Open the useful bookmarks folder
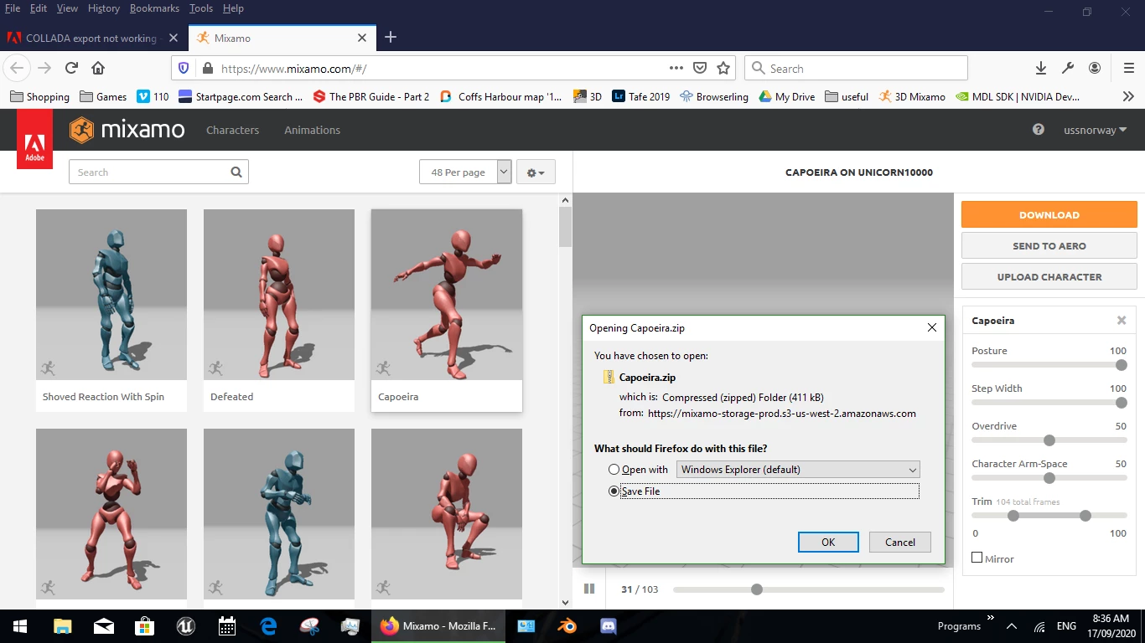This screenshot has height=643, width=1145. tap(847, 96)
